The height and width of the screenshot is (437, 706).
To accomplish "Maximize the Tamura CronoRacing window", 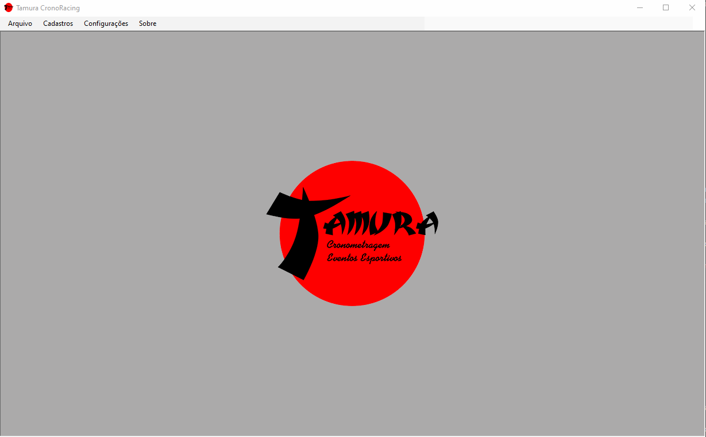I will coord(666,8).
